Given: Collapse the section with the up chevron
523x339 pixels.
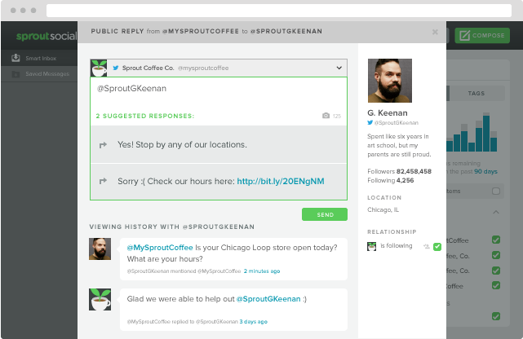Looking at the screenshot, I should click(496, 212).
